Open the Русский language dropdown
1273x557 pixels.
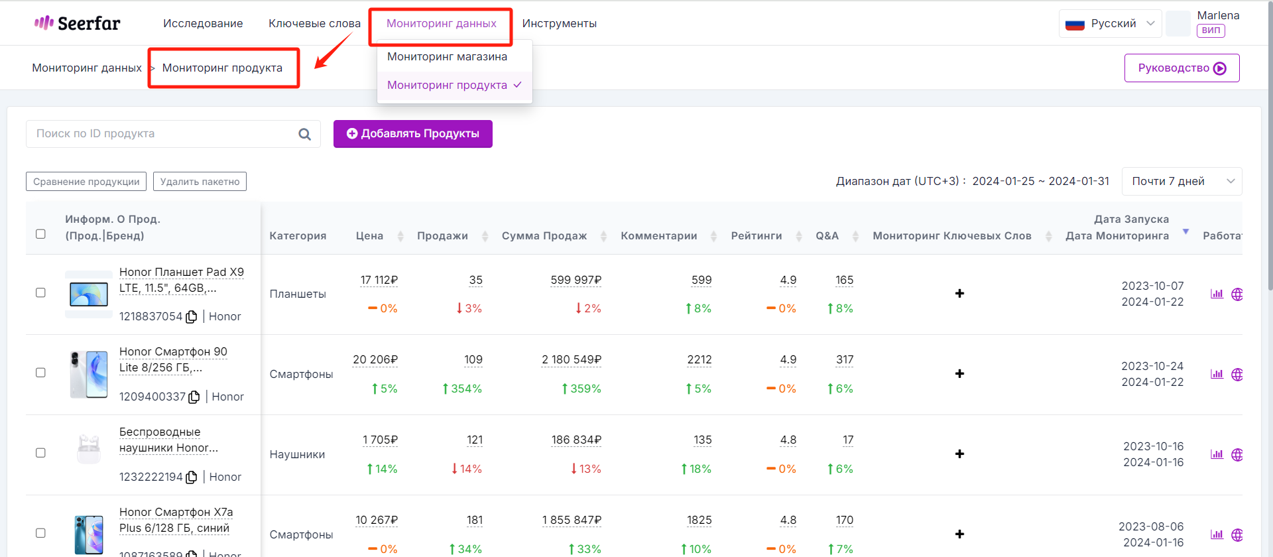click(x=1110, y=24)
